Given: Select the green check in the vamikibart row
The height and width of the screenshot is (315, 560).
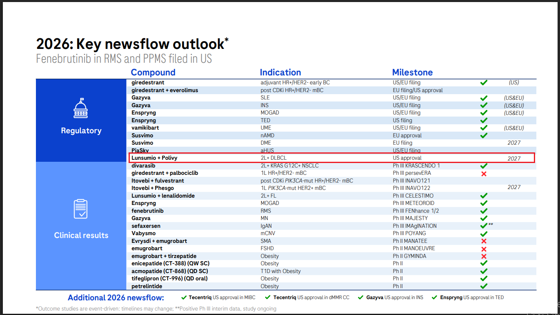Looking at the screenshot, I should pyautogui.click(x=484, y=128).
